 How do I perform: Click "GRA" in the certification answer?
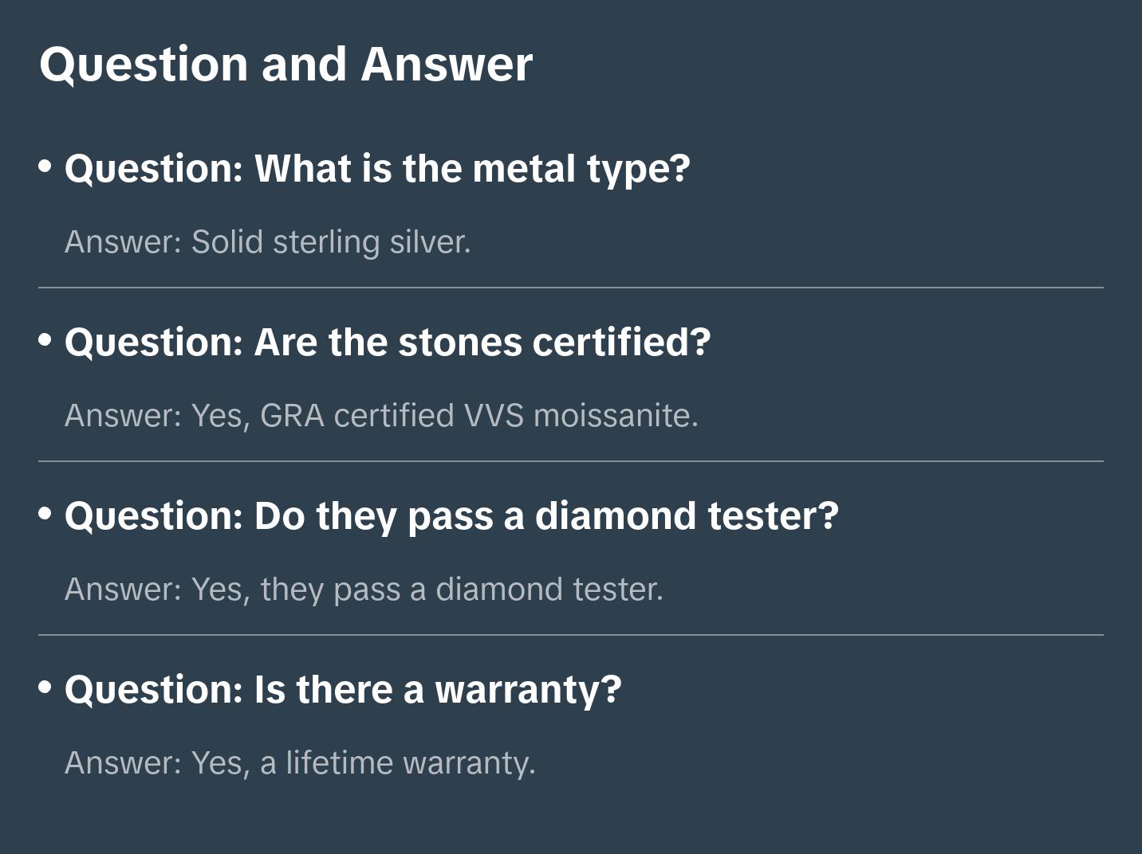pyautogui.click(x=292, y=416)
